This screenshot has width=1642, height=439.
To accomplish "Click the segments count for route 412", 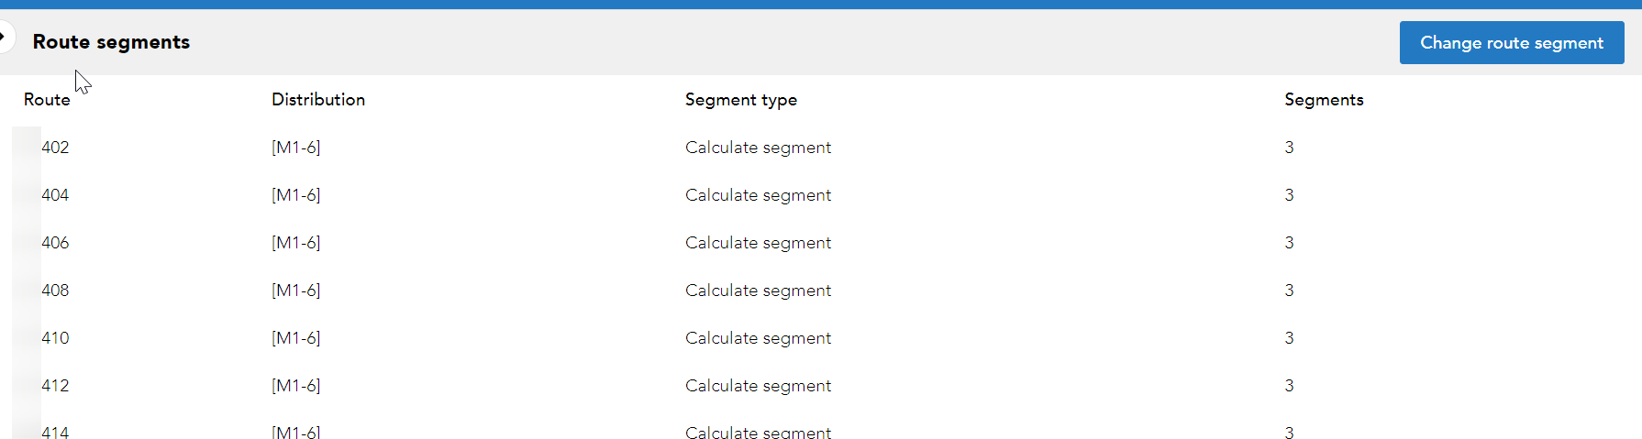I will point(1289,386).
